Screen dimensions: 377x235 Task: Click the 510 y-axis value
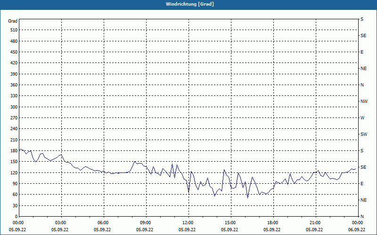coord(14,30)
